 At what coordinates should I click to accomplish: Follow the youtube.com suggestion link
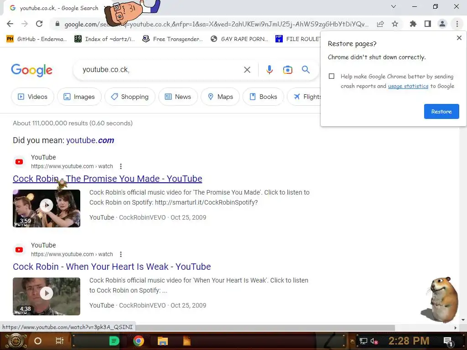90,140
